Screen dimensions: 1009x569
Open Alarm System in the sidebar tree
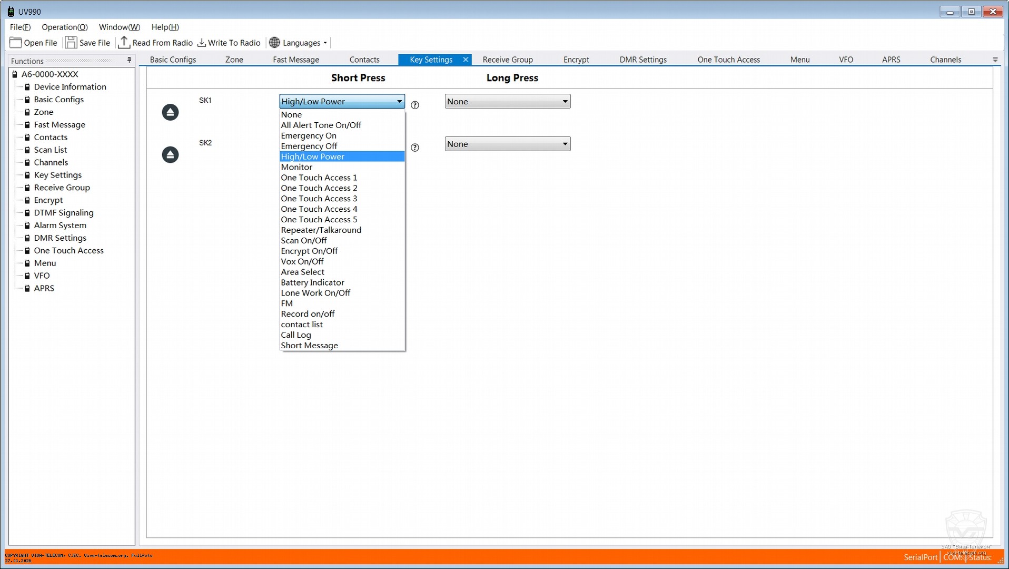(x=60, y=225)
